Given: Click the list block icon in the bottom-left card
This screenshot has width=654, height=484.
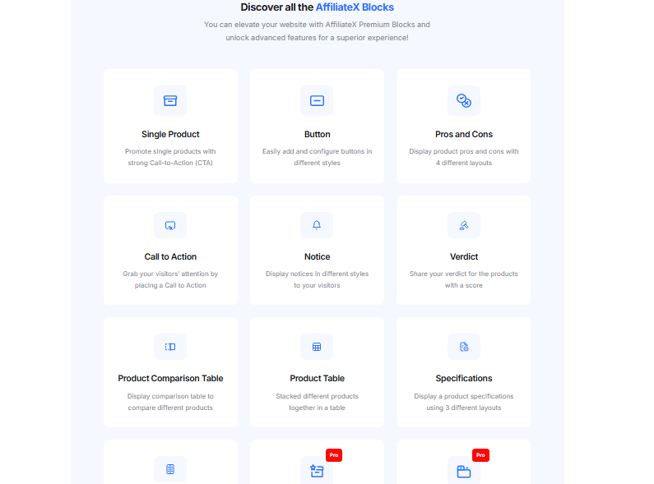Looking at the screenshot, I should [x=170, y=469].
